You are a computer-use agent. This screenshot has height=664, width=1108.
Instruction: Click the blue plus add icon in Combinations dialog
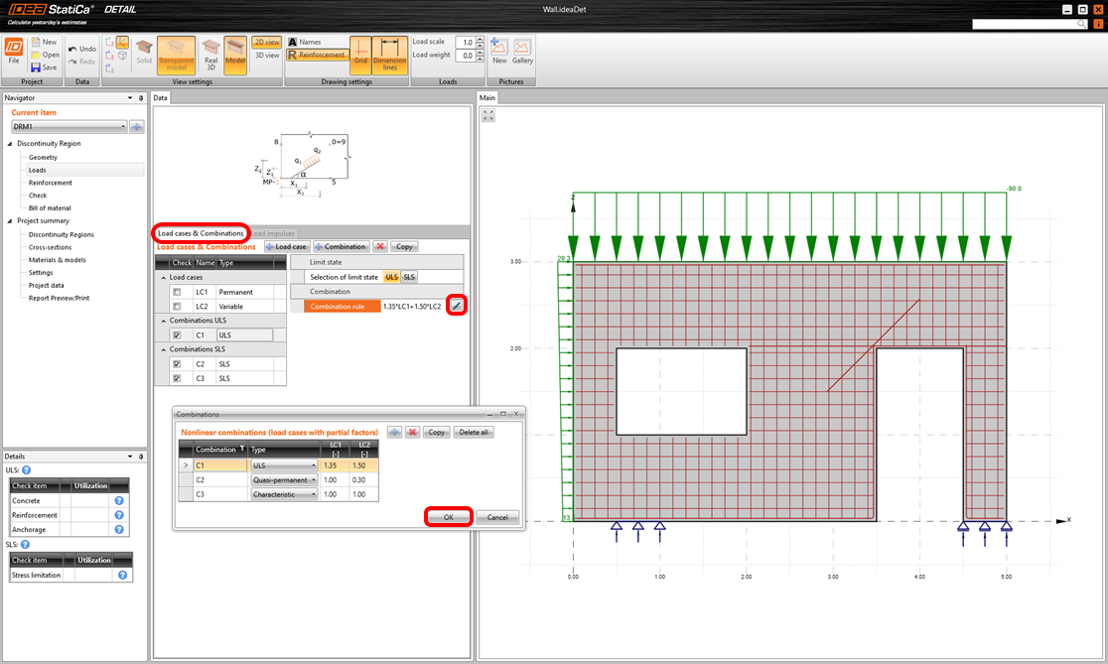[394, 433]
